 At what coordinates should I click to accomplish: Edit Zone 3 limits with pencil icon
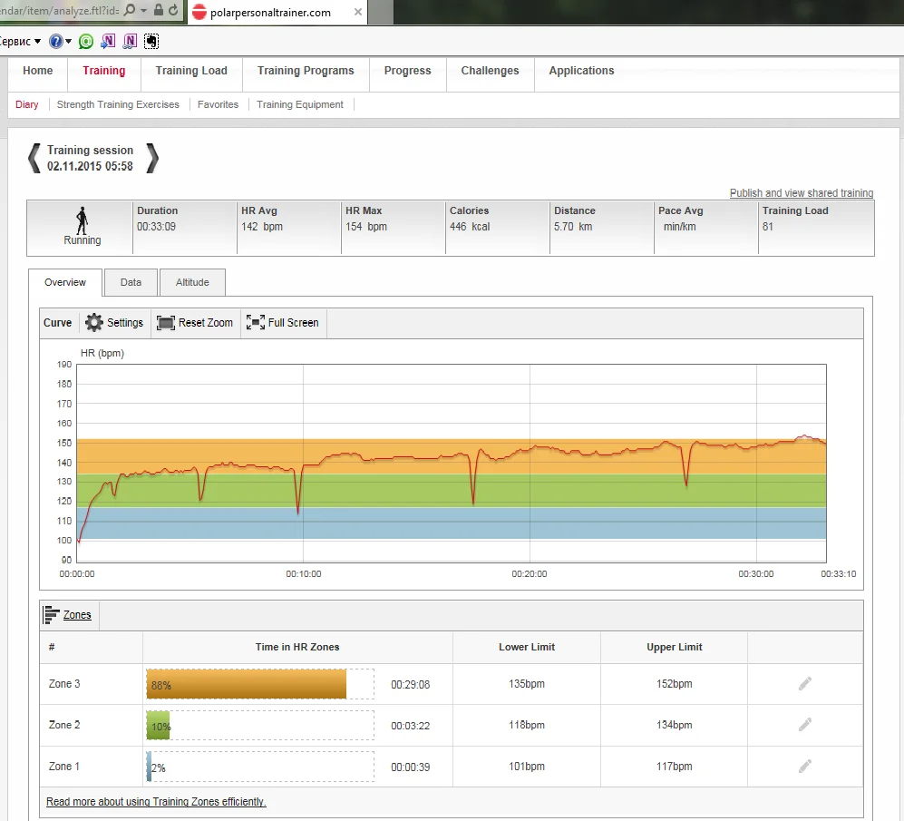click(x=804, y=684)
